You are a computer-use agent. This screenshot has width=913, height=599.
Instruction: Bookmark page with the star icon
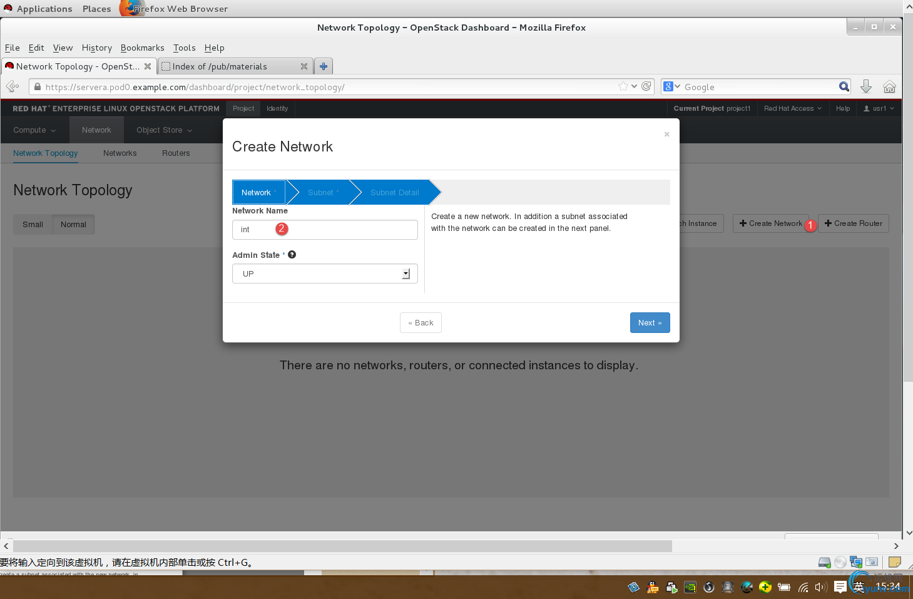pyautogui.click(x=623, y=86)
